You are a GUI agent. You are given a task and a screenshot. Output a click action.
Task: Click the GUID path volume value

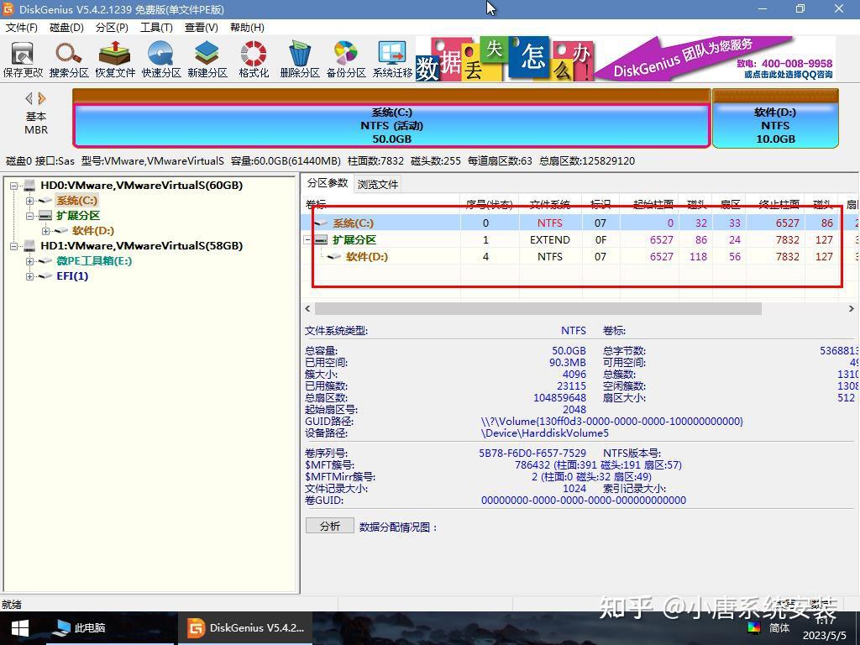click(611, 422)
